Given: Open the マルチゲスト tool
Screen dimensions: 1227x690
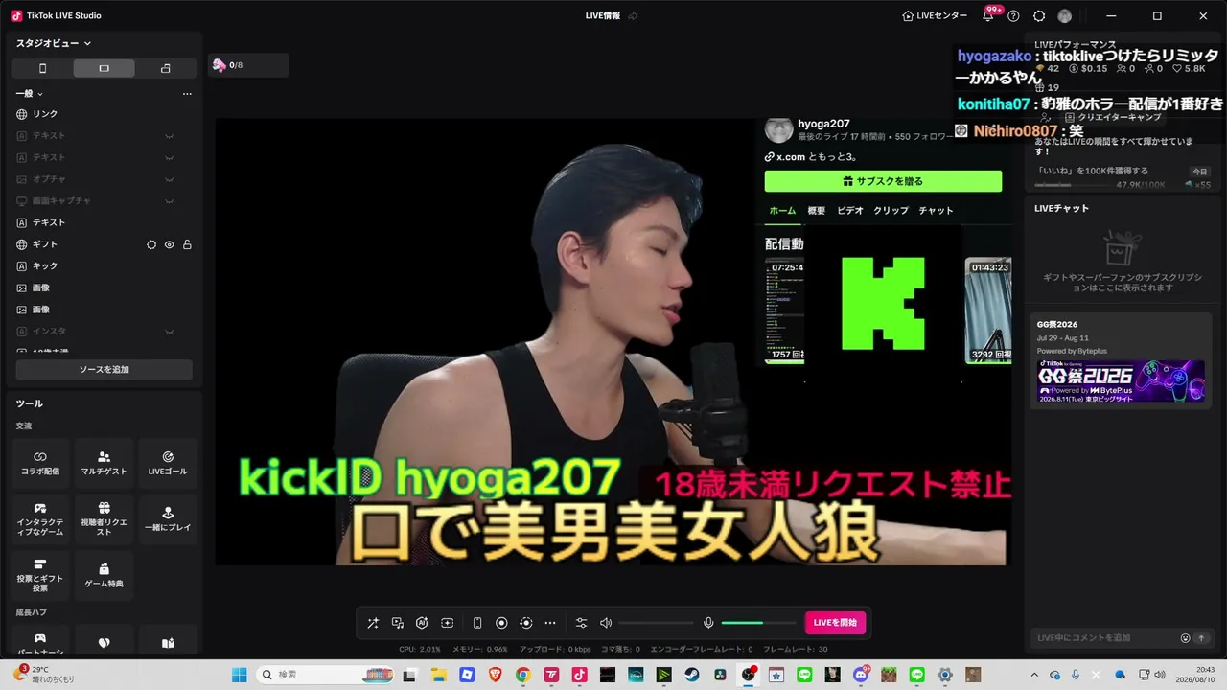Looking at the screenshot, I should [104, 464].
